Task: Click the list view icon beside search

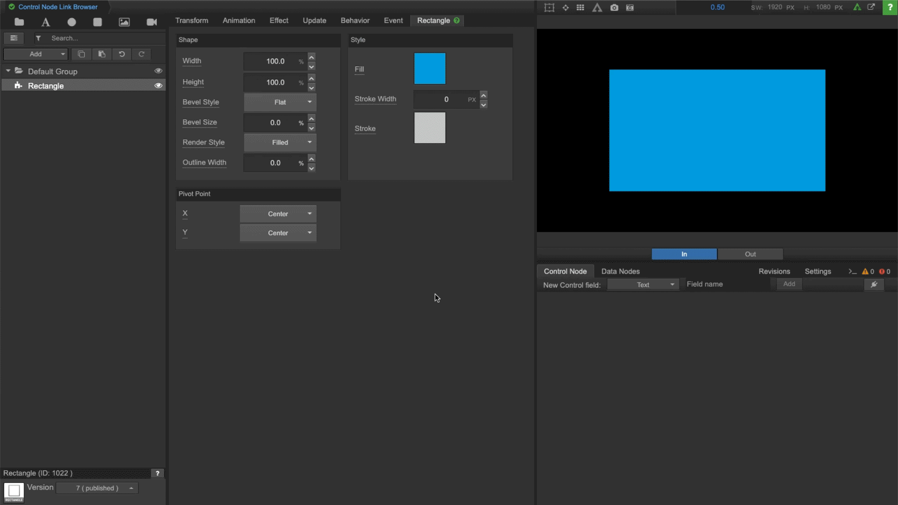Action: click(x=14, y=38)
